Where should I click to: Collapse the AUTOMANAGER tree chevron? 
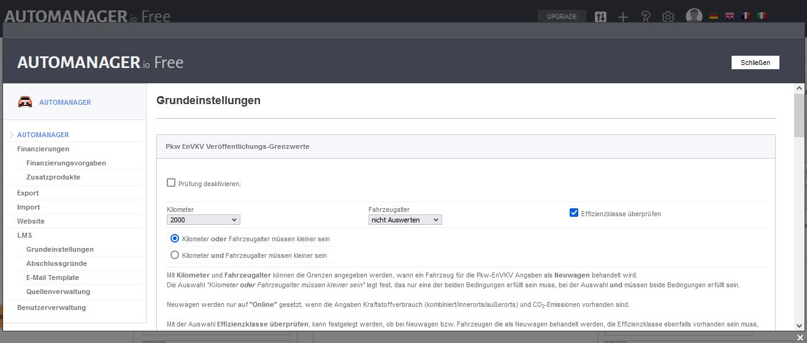point(12,135)
